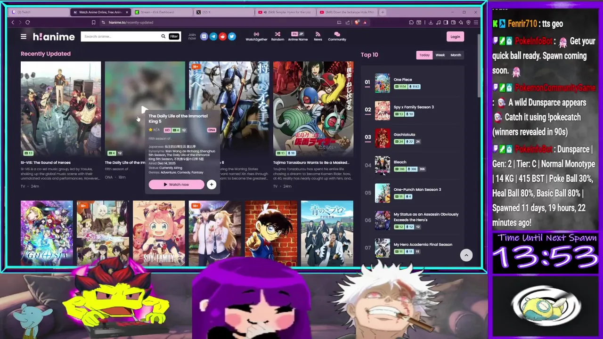603x339 pixels.
Task: Open the Discord join link icon
Action: click(x=204, y=36)
